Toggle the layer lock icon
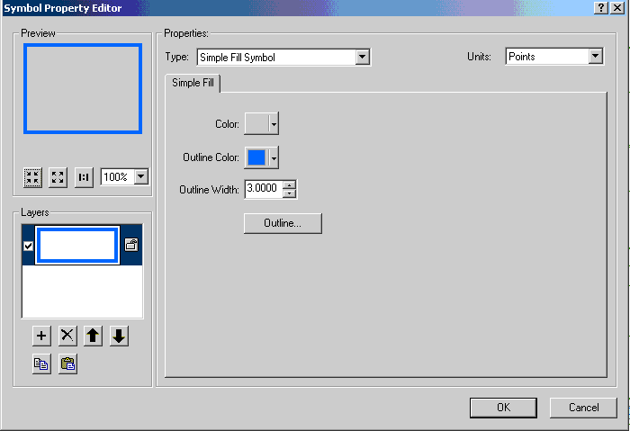The height and width of the screenshot is (431, 630). point(131,245)
